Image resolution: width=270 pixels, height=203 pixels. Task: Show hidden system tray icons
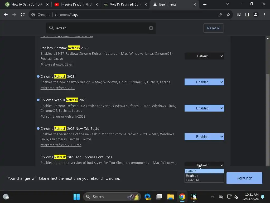pyautogui.click(x=213, y=197)
